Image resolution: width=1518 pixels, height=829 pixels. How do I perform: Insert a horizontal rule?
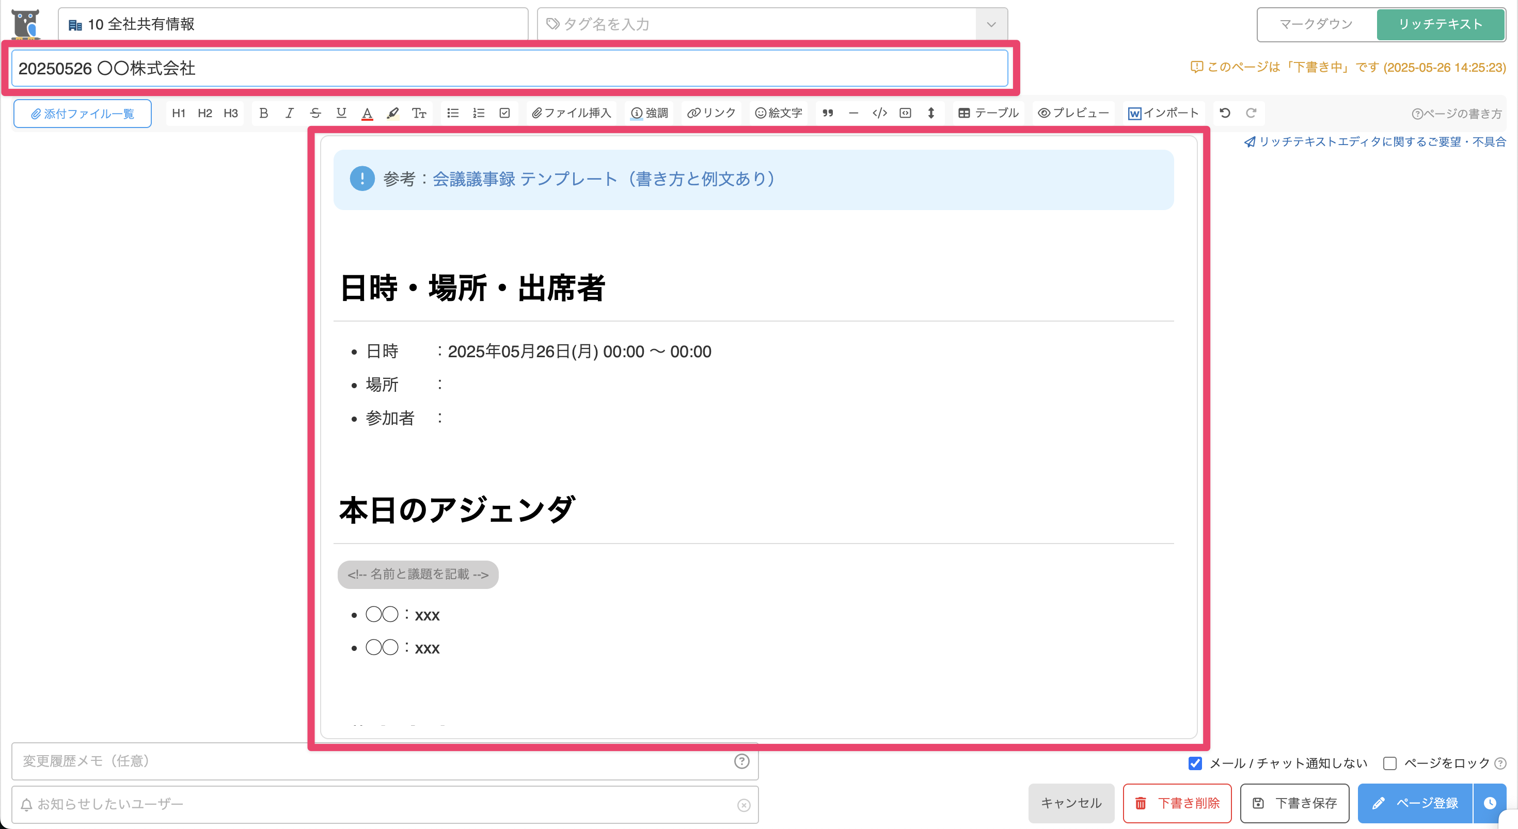pyautogui.click(x=853, y=113)
